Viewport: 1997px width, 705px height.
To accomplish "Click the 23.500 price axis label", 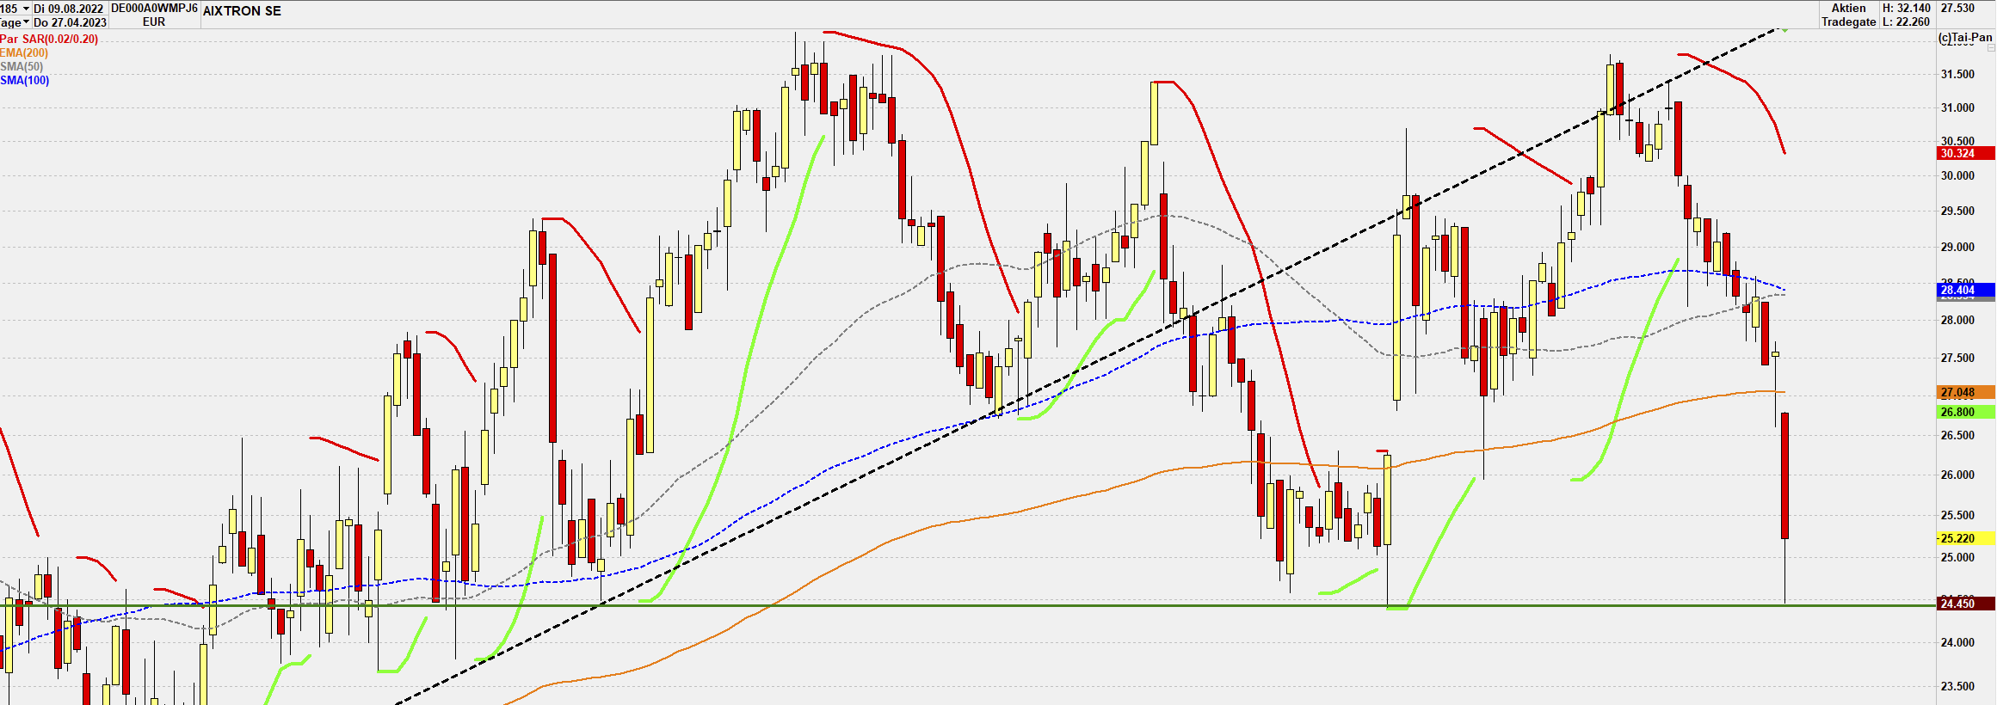I will pyautogui.click(x=1957, y=687).
